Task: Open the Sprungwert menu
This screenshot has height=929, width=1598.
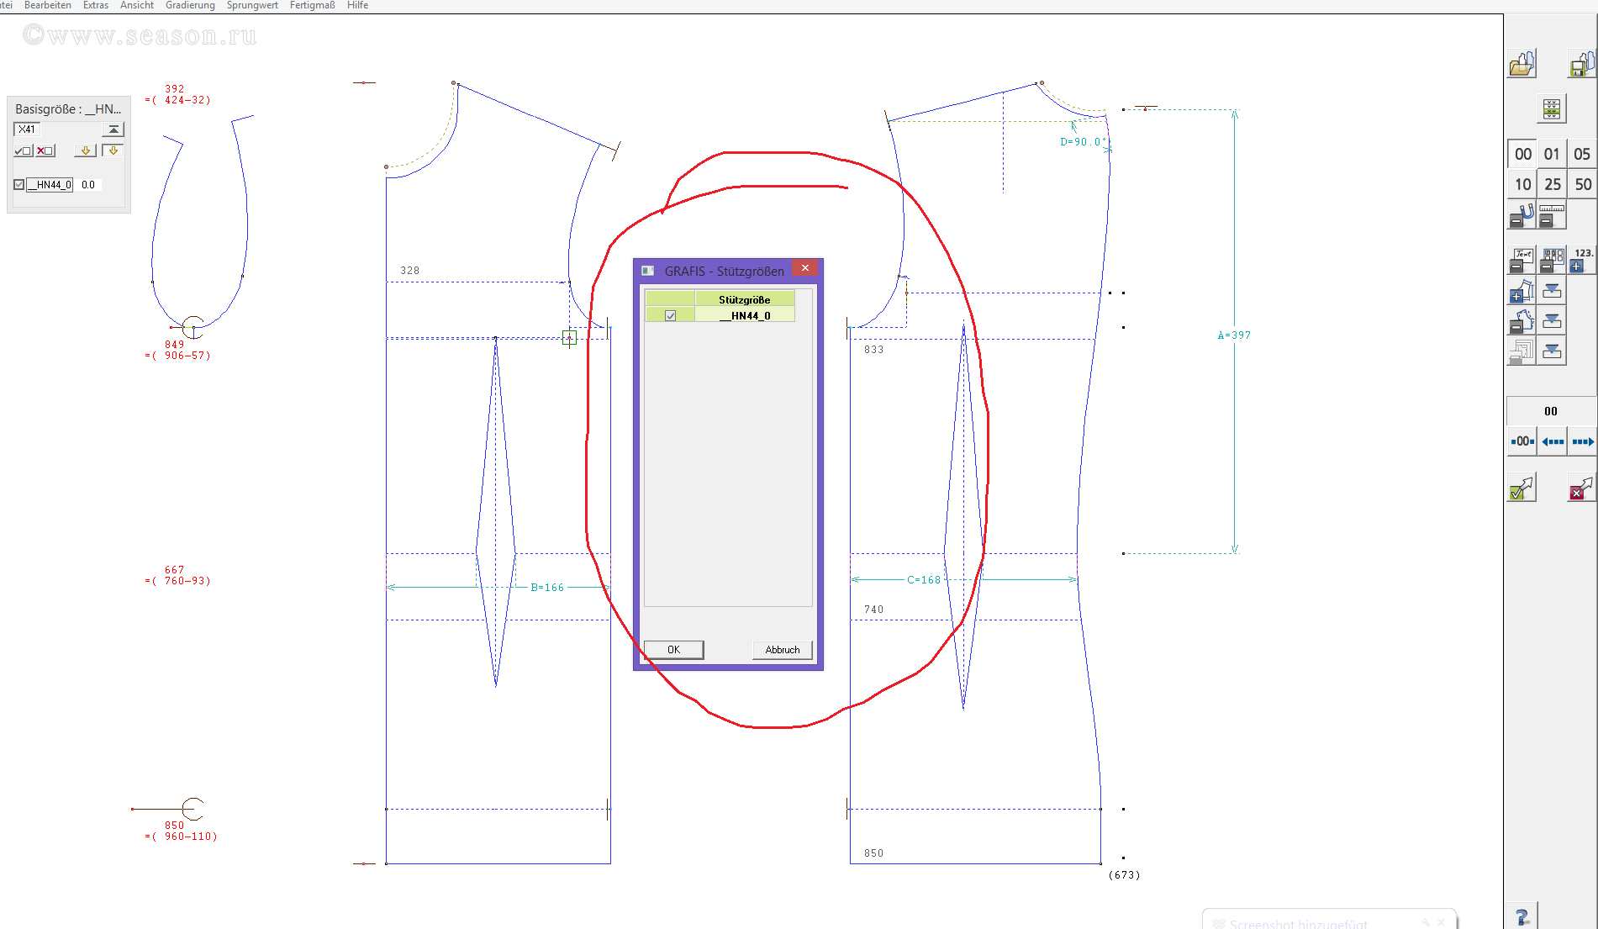Action: [x=252, y=5]
